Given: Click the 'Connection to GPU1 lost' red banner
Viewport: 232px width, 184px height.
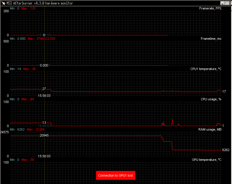Looking at the screenshot, I should point(116,175).
